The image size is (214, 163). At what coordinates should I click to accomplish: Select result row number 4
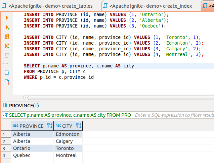pyautogui.click(x=6, y=155)
